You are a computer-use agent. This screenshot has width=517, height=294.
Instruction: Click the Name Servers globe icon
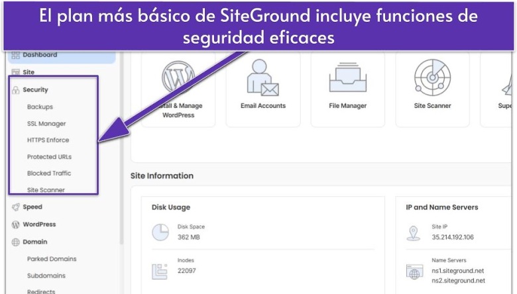[414, 272]
